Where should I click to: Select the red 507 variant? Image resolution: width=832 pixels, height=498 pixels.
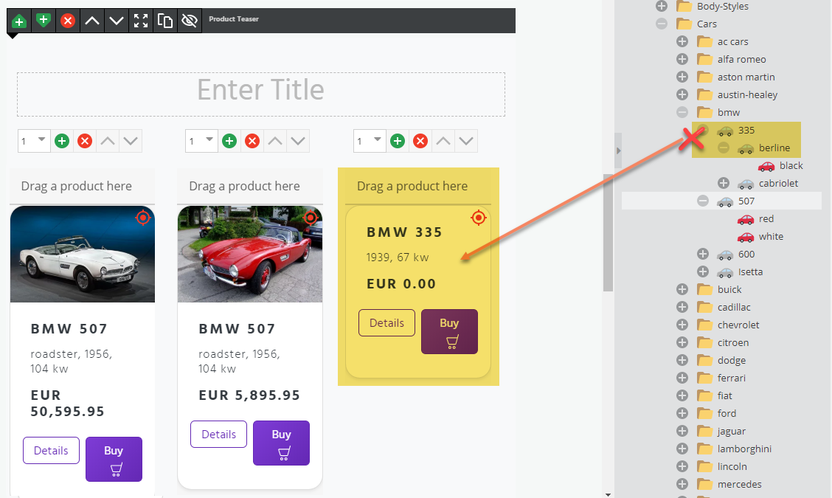click(766, 218)
